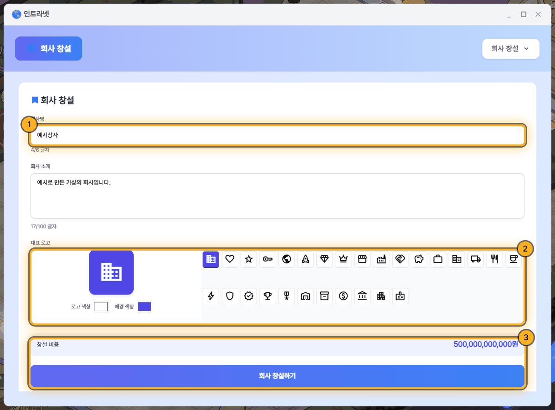The width and height of the screenshot is (555, 410).
Task: Select the dollar coin logo icon
Action: [343, 296]
